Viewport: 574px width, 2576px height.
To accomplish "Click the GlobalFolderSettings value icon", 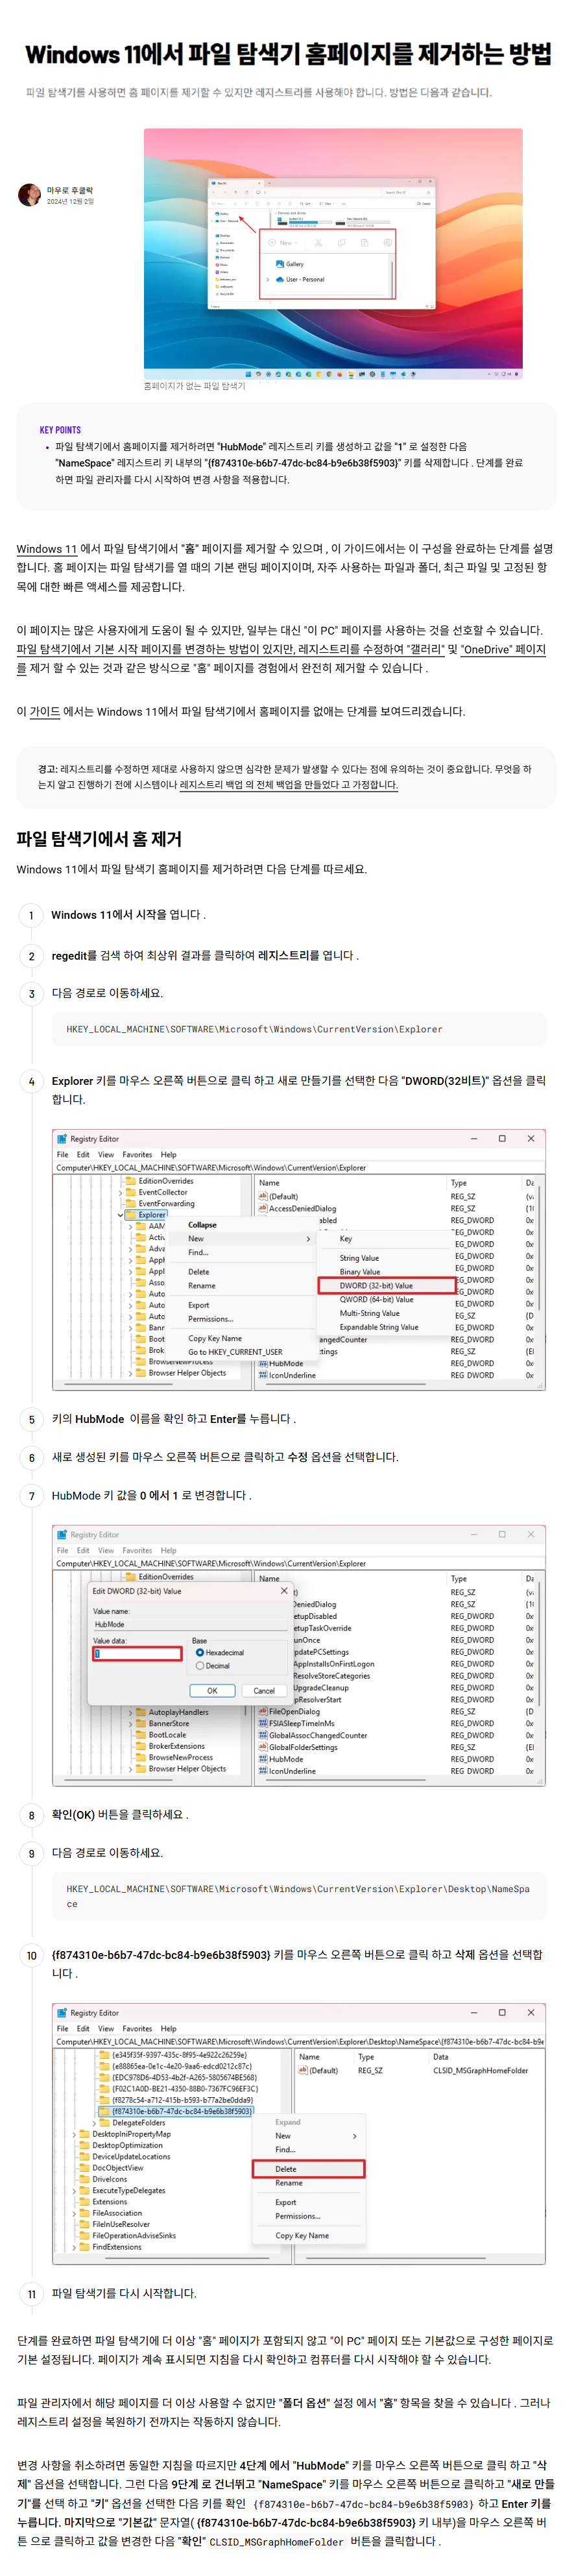I will [263, 1747].
